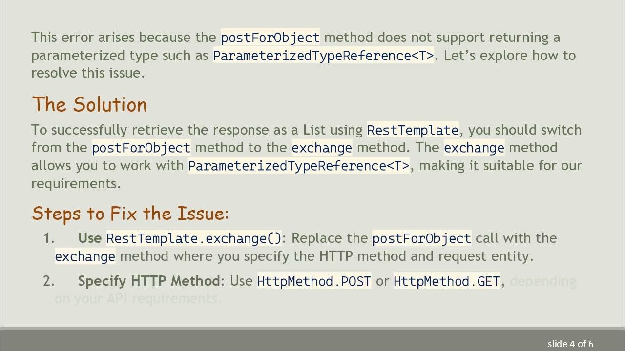Click list number 1 of the steps
The width and height of the screenshot is (625, 351).
[48, 238]
